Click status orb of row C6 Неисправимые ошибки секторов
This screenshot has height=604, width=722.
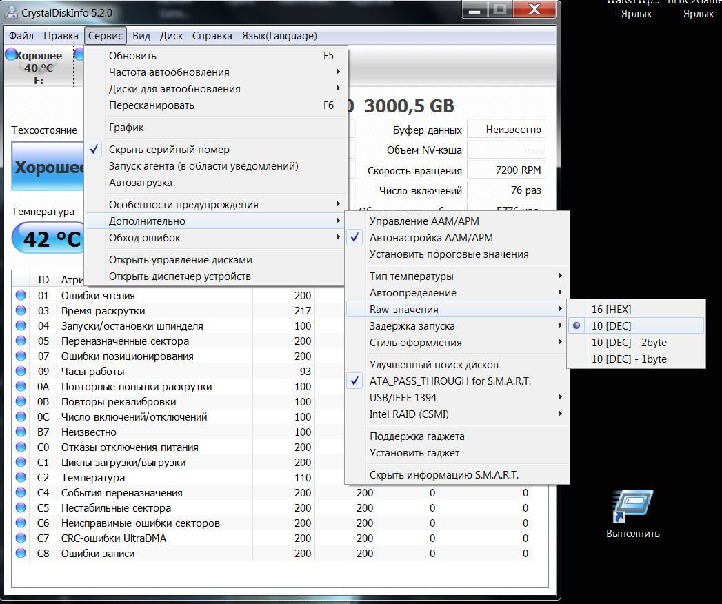click(x=21, y=523)
